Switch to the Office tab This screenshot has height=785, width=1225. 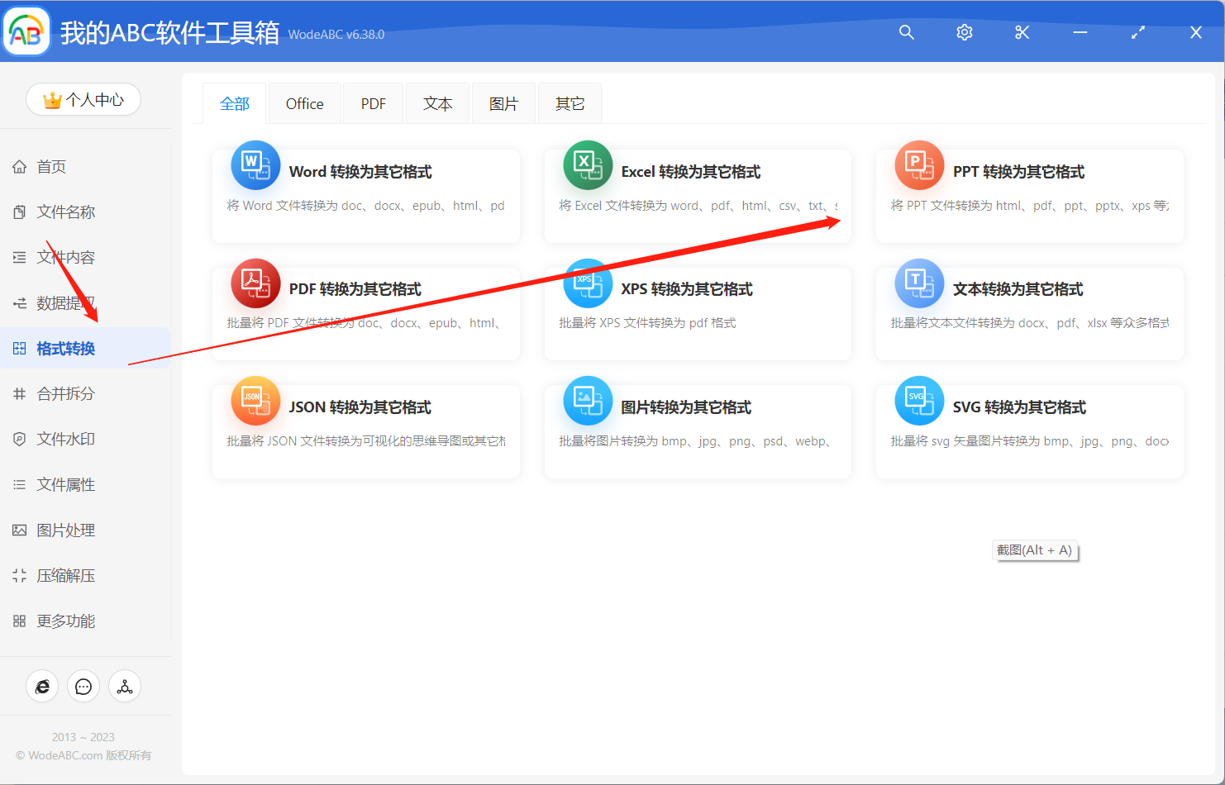304,102
